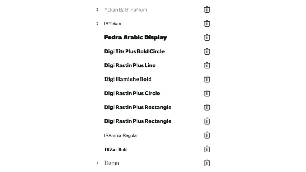
Task: Select Digi Titr Plus Bold Circle entry
Action: point(134,51)
